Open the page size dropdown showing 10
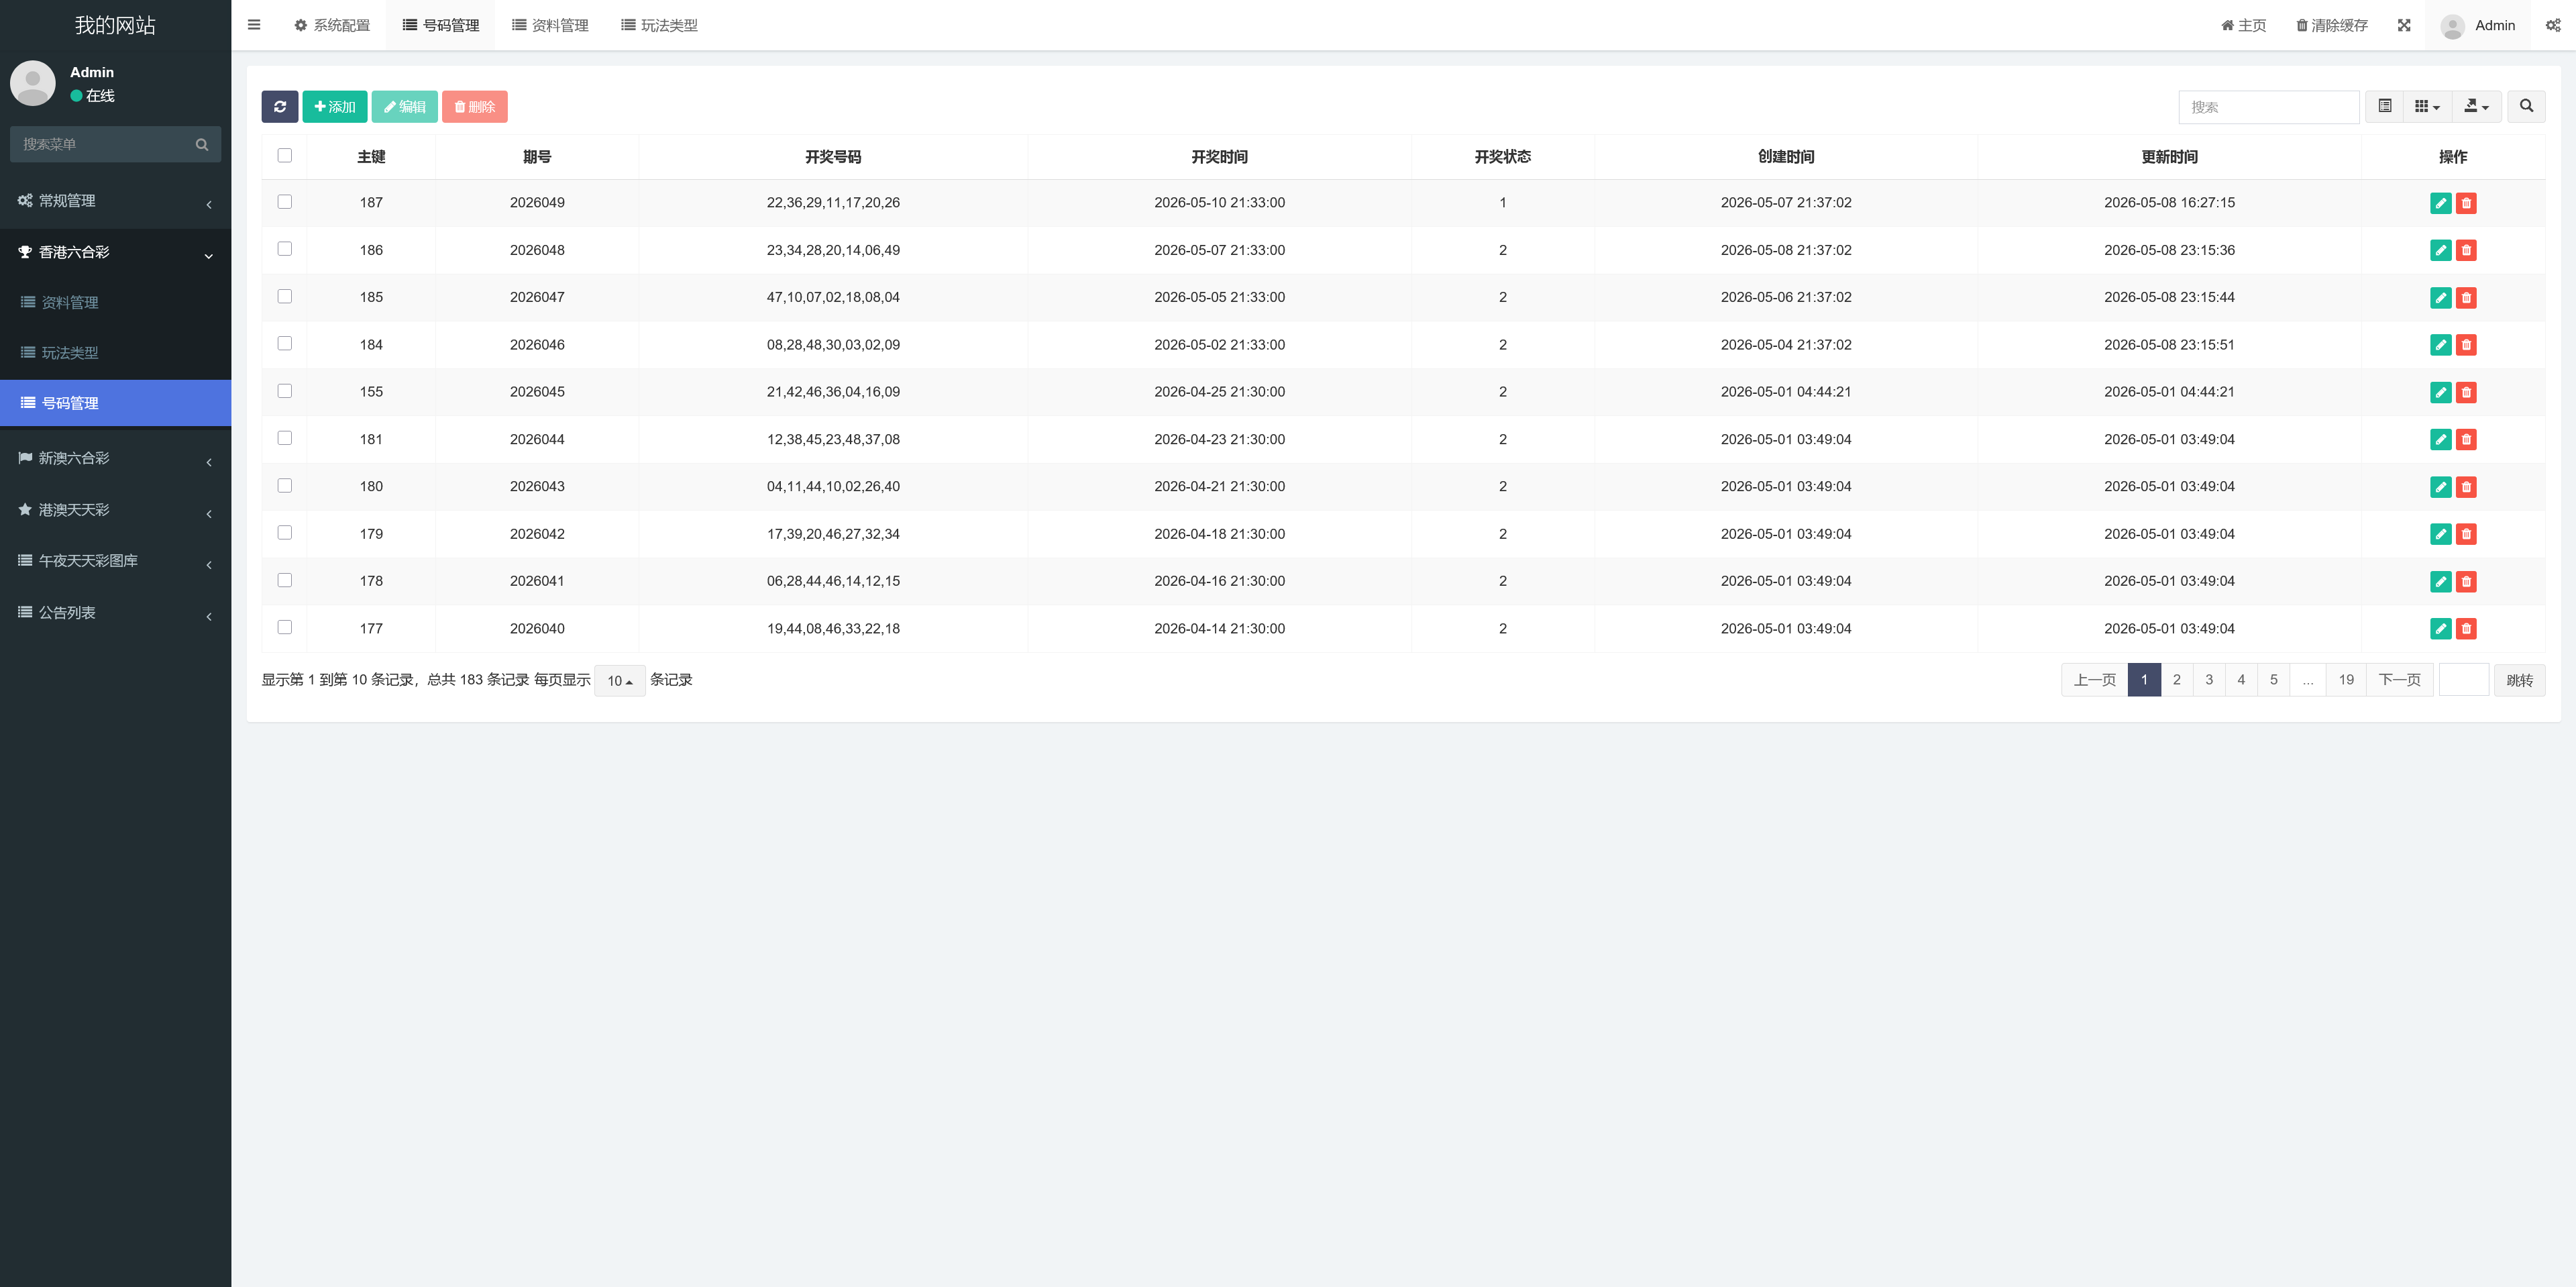Screen dimensions: 2576x1287 (620, 680)
